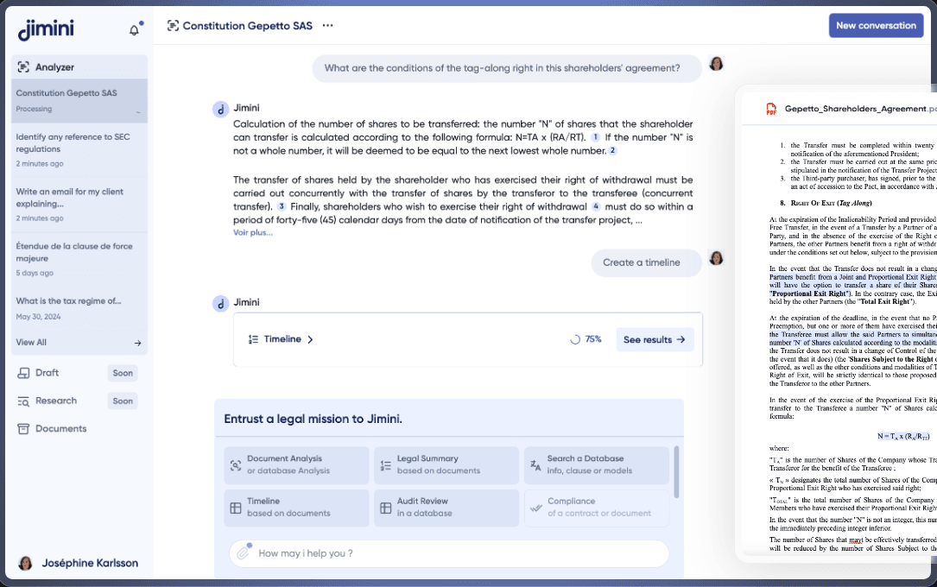Image resolution: width=937 pixels, height=587 pixels.
Task: Click the Research search-list icon
Action: (x=23, y=401)
